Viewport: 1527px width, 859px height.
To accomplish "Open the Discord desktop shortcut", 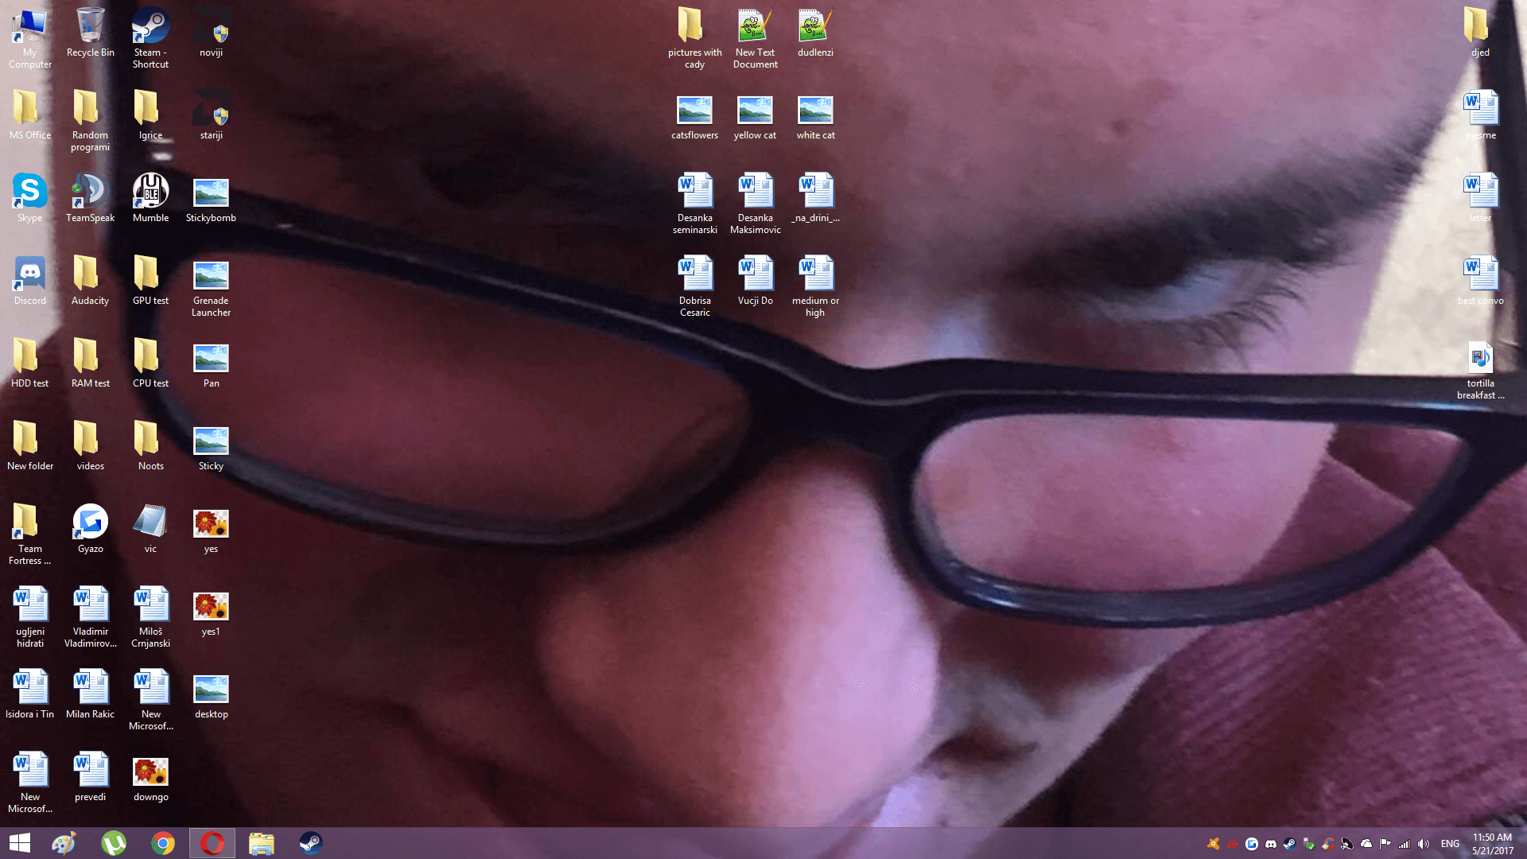I will click(29, 276).
